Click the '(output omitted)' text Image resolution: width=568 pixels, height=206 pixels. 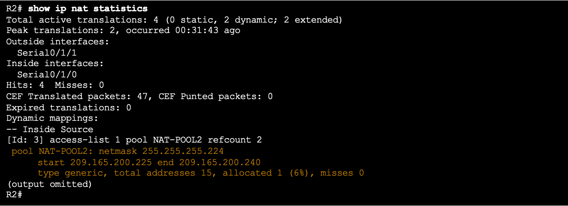coord(49,184)
